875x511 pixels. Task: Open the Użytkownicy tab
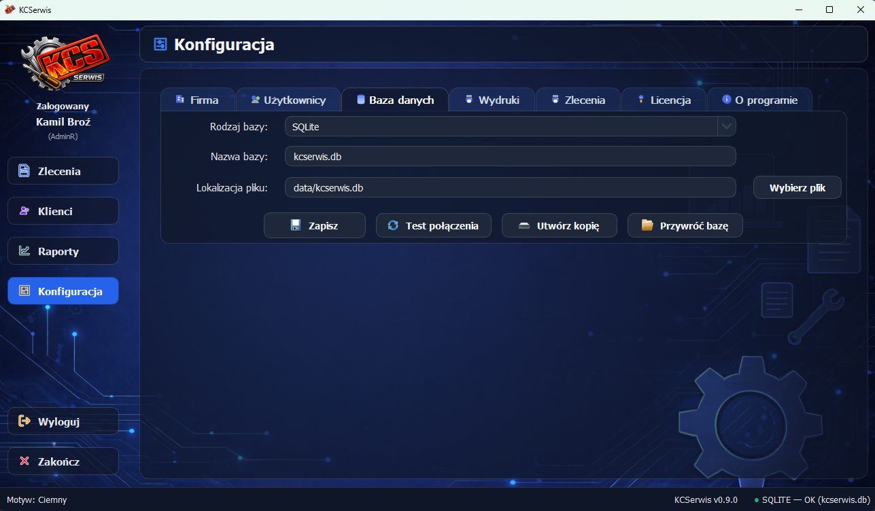(x=288, y=100)
